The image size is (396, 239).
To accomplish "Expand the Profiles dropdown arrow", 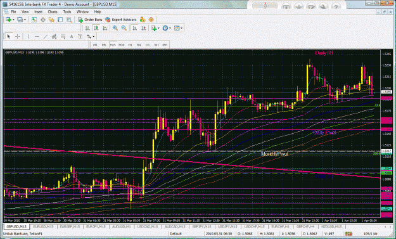I will point(25,20).
